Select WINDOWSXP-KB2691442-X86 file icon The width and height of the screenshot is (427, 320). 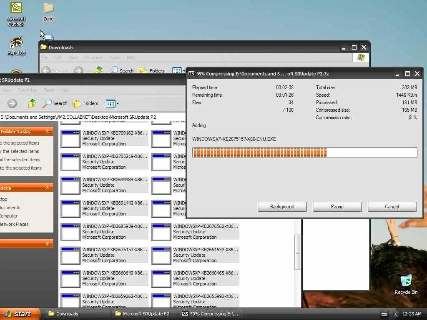[x=70, y=209]
